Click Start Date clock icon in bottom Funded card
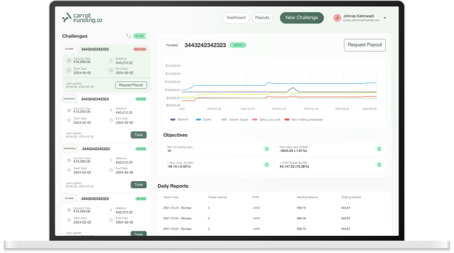The image size is (454, 253). [x=69, y=220]
